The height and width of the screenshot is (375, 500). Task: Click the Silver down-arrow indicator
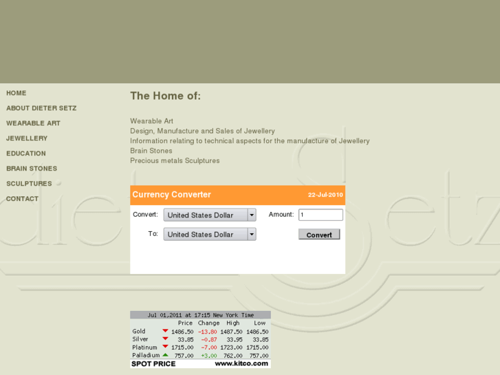point(165,339)
